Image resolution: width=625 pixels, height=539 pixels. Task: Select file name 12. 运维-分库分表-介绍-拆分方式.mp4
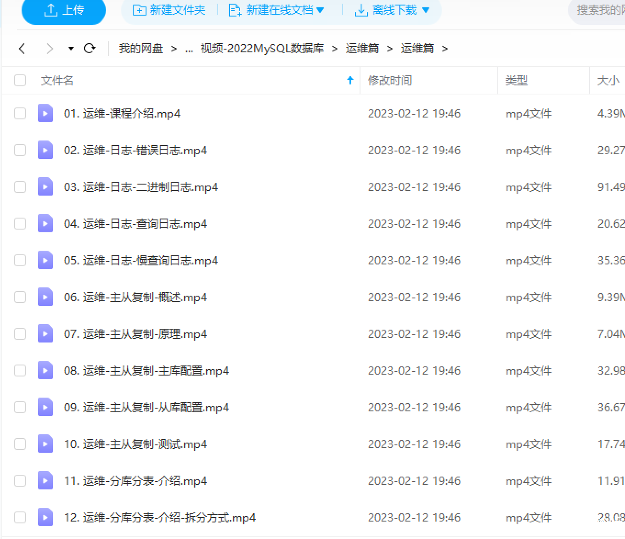pyautogui.click(x=160, y=517)
